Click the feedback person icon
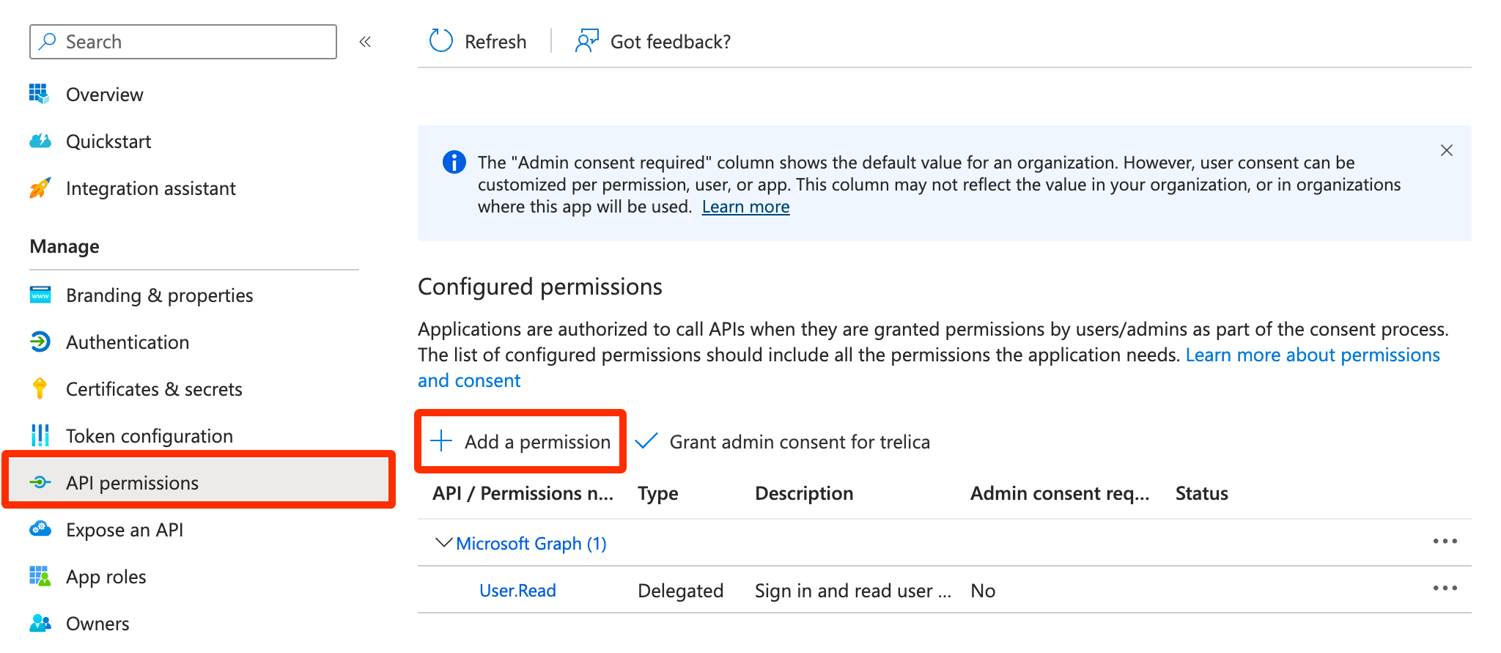The height and width of the screenshot is (653, 1501). pyautogui.click(x=587, y=41)
